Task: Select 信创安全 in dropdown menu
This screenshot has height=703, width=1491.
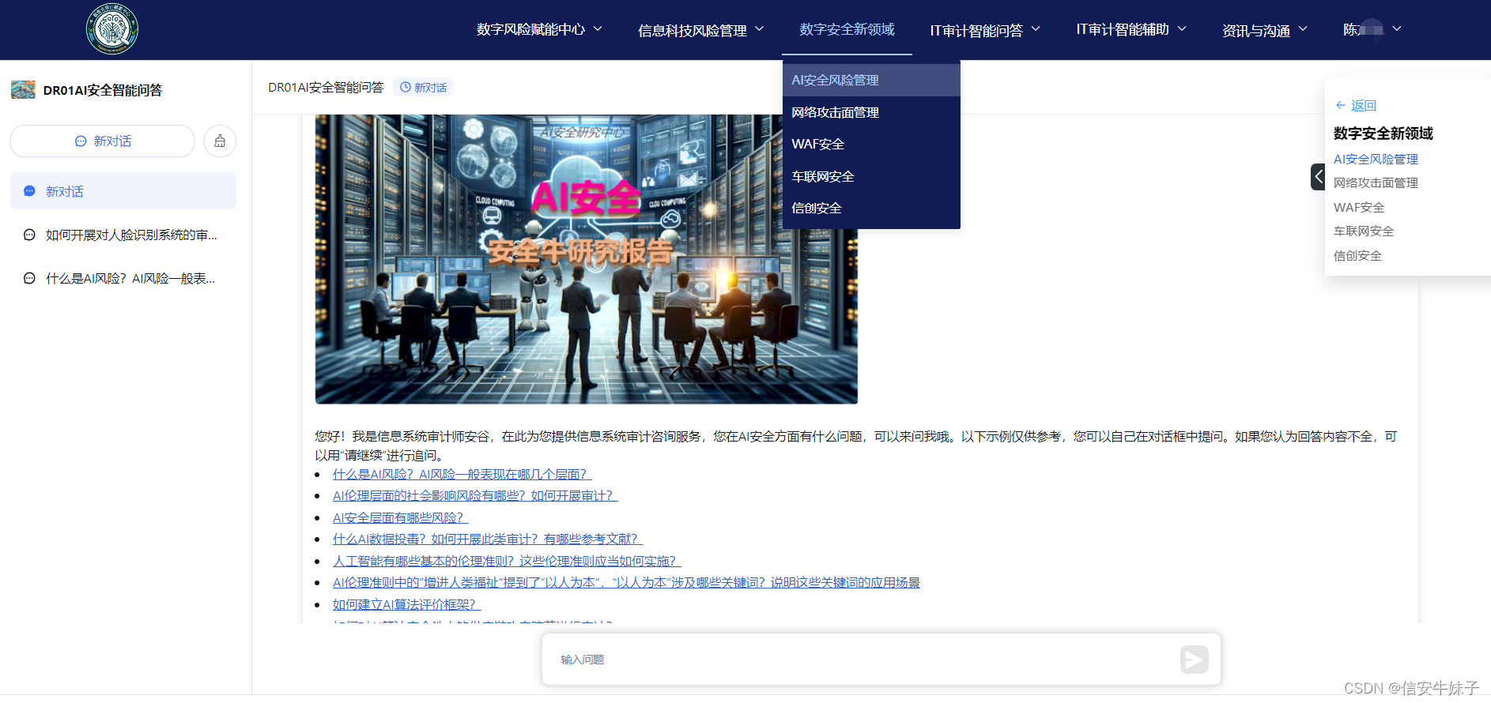Action: (871, 209)
